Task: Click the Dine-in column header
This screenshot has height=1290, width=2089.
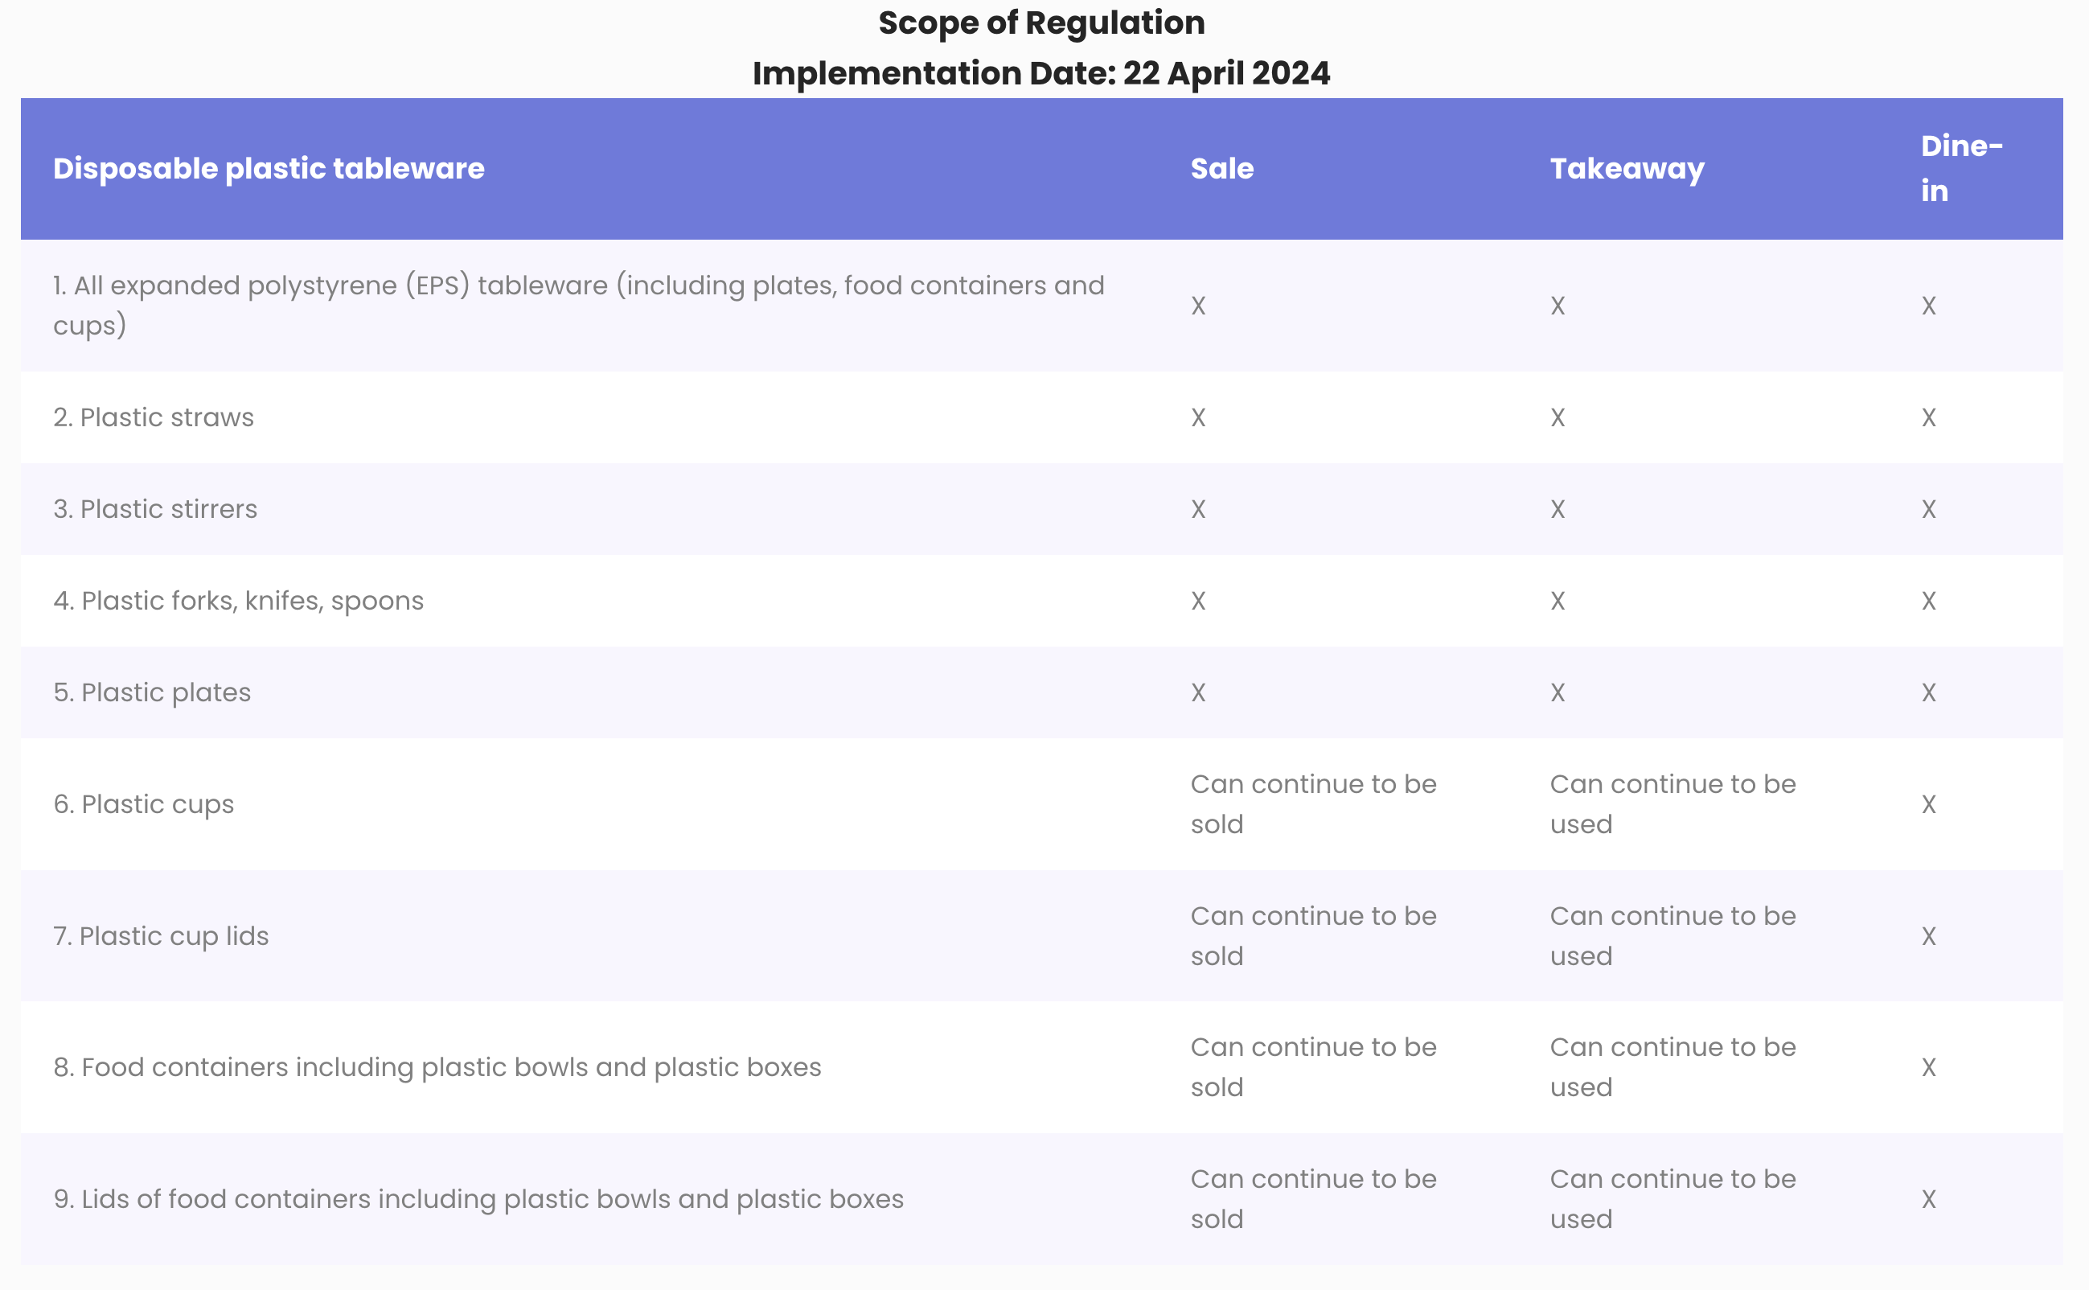Action: (x=1961, y=168)
